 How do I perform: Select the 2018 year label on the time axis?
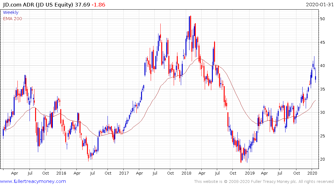[x=186, y=173]
